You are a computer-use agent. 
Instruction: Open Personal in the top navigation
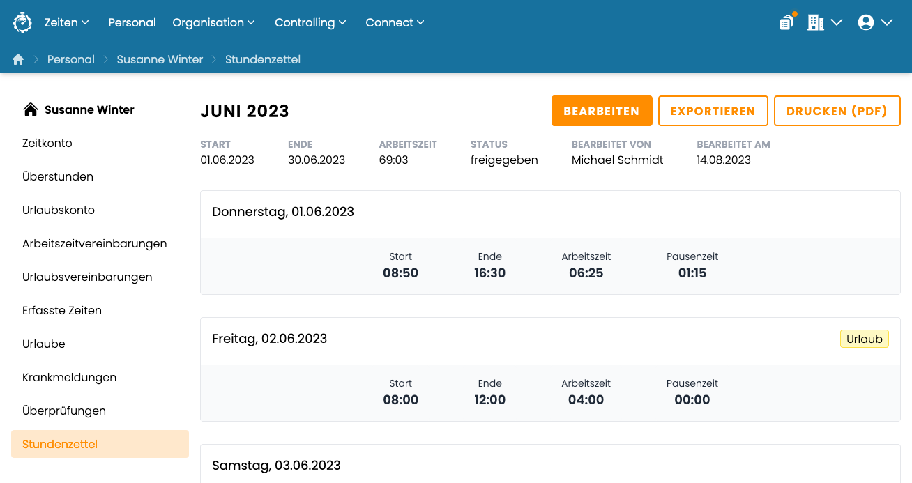(x=132, y=22)
